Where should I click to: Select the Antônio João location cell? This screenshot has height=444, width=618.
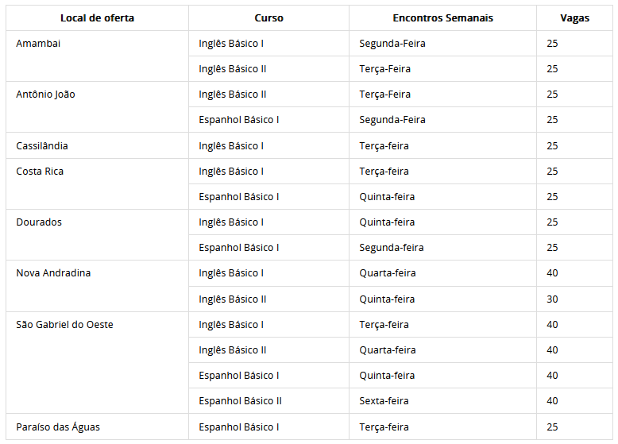tap(45, 95)
